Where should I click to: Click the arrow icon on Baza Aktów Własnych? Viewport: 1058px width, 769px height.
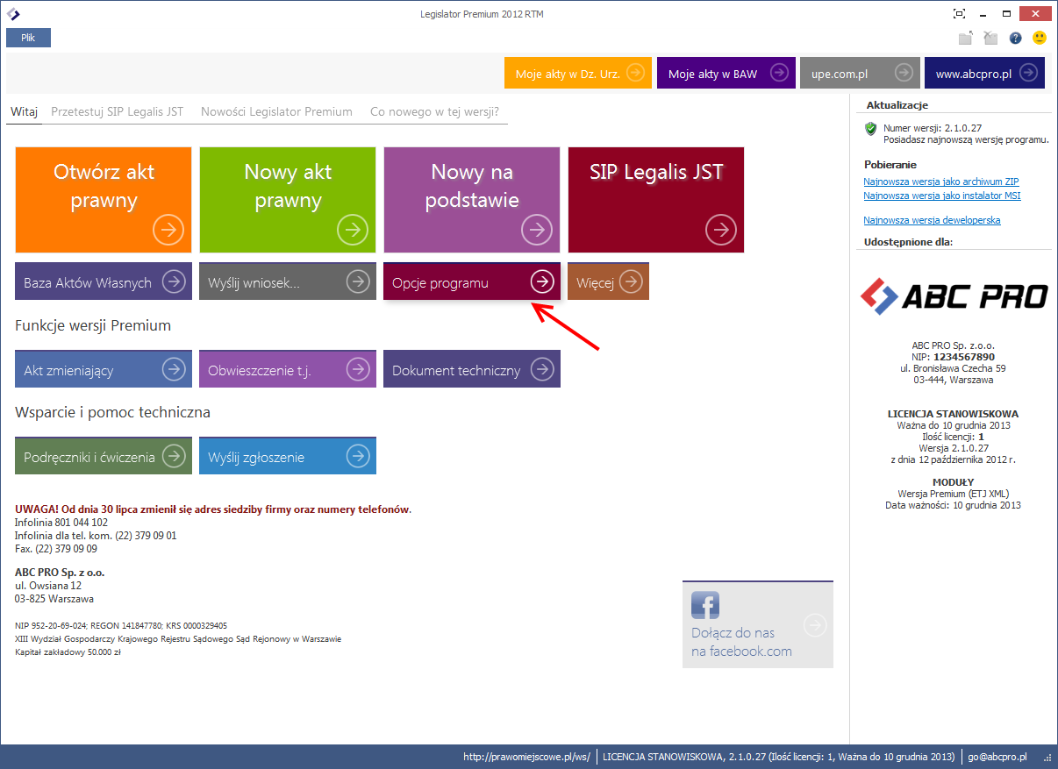click(x=175, y=281)
